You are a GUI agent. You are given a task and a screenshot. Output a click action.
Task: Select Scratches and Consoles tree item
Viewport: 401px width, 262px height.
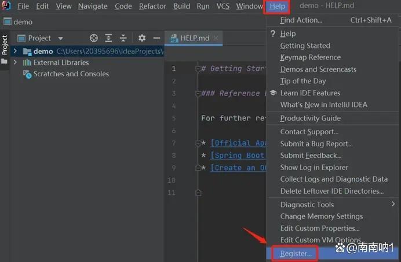(x=71, y=74)
